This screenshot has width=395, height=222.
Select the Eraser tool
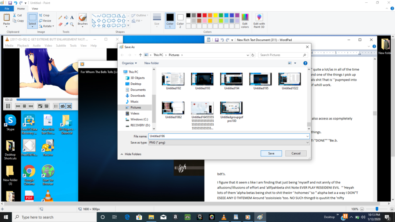(60, 24)
